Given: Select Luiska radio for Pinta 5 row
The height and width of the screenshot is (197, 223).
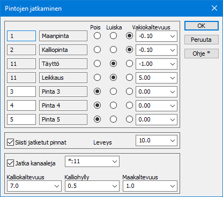Looking at the screenshot, I should pos(113,119).
